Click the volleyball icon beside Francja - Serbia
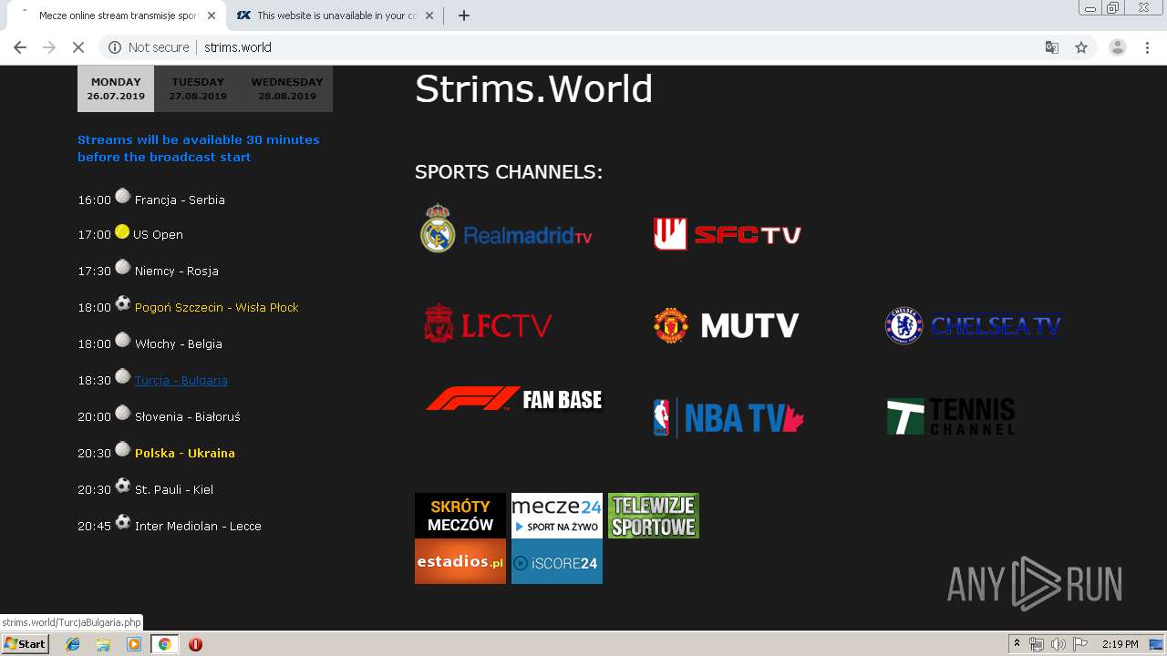This screenshot has height=656, width=1167. pyautogui.click(x=123, y=196)
